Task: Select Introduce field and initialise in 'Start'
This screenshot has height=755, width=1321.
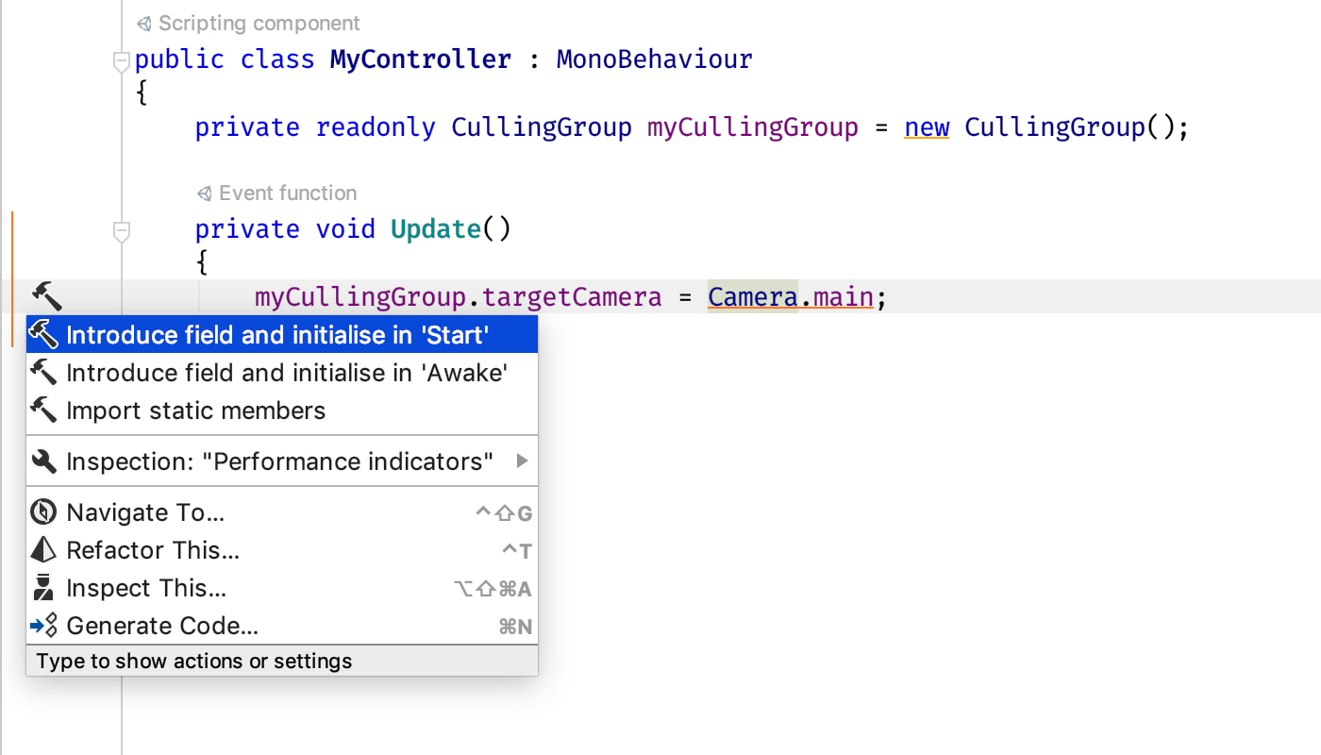Action: click(282, 335)
